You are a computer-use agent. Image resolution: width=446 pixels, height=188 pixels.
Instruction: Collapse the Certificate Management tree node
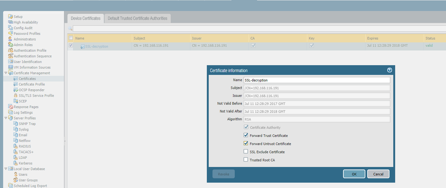(x=5, y=73)
